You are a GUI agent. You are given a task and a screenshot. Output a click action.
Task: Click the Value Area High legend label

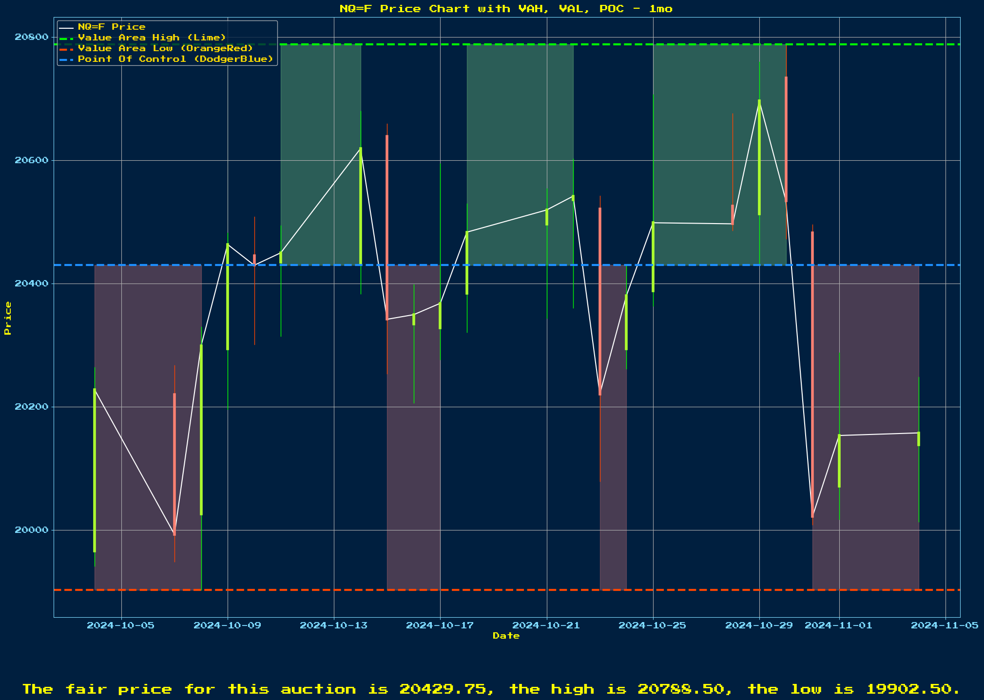coord(152,38)
